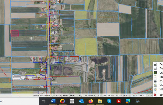Launch Microsoft Edge from the taskbar
163x105 pixels.
(x=128, y=101)
